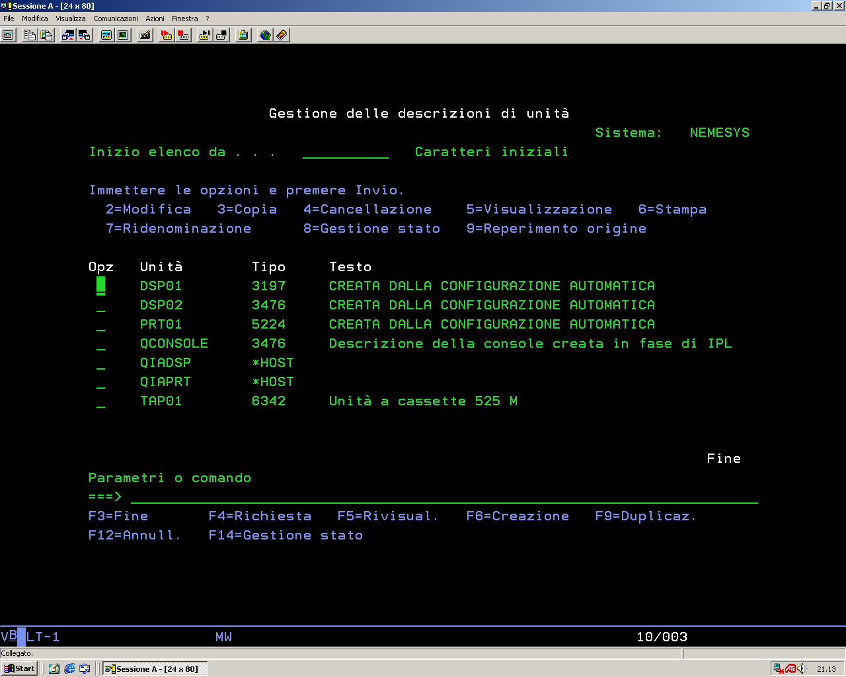
Task: Click the cursor position 10/003 in status line
Action: pyautogui.click(x=662, y=637)
